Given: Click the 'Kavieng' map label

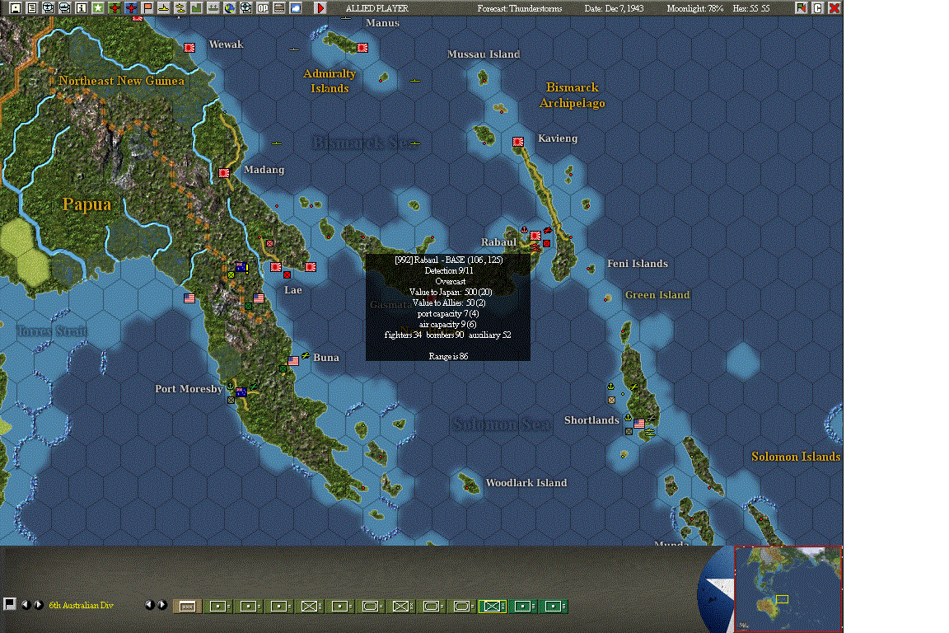Looking at the screenshot, I should (558, 138).
